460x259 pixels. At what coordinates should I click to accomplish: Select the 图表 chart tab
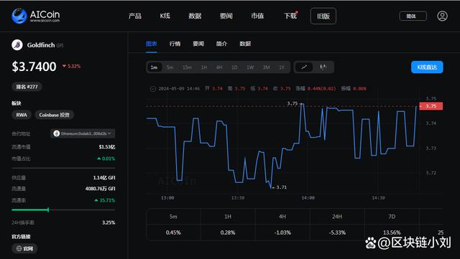[152, 44]
